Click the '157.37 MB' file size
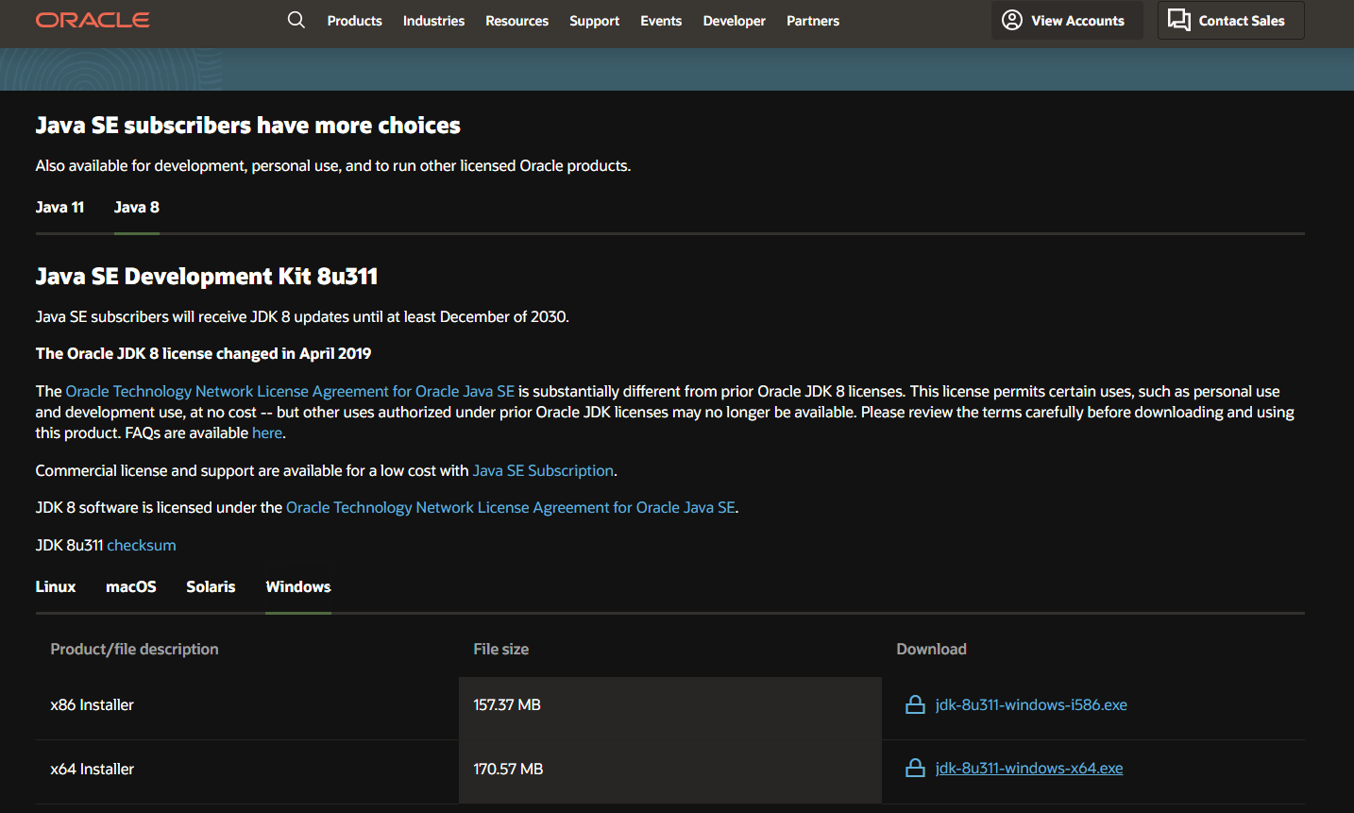The height and width of the screenshot is (813, 1354). [x=507, y=704]
